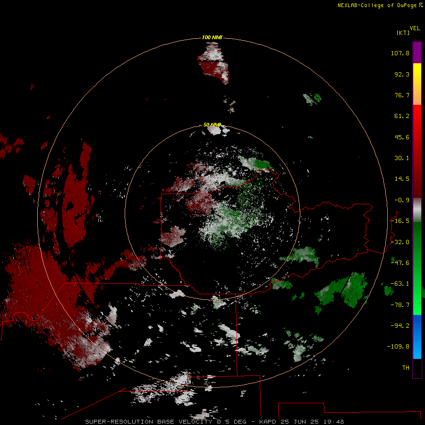Click the -0.9 legend value
Image resolution: width=425 pixels, height=425 pixels.
pos(402,200)
